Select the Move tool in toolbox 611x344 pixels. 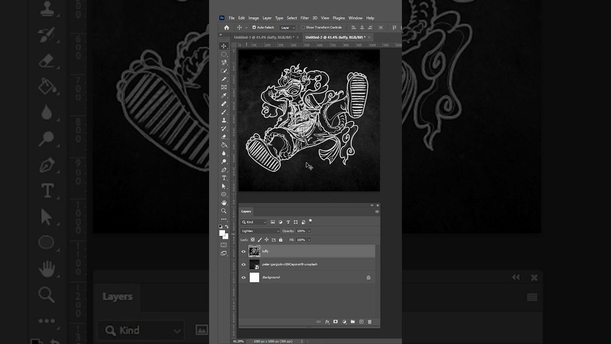point(224,46)
